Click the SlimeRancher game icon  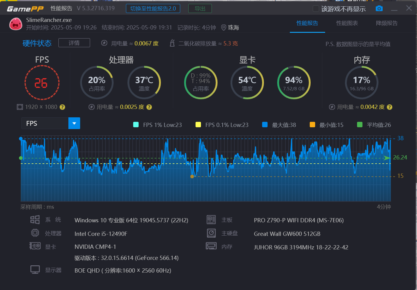(16, 24)
